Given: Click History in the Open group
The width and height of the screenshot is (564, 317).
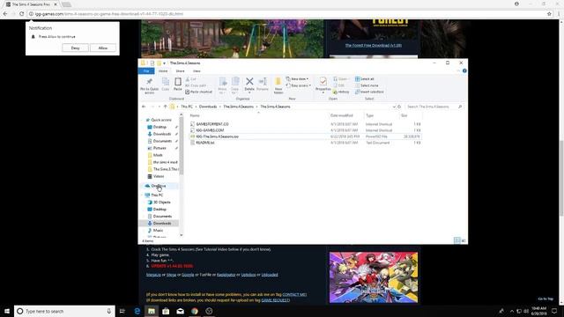Looking at the screenshot, I should click(x=341, y=92).
